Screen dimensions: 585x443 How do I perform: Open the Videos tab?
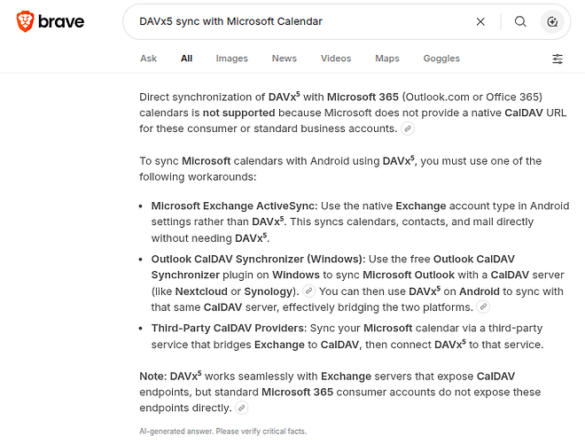pyautogui.click(x=336, y=58)
